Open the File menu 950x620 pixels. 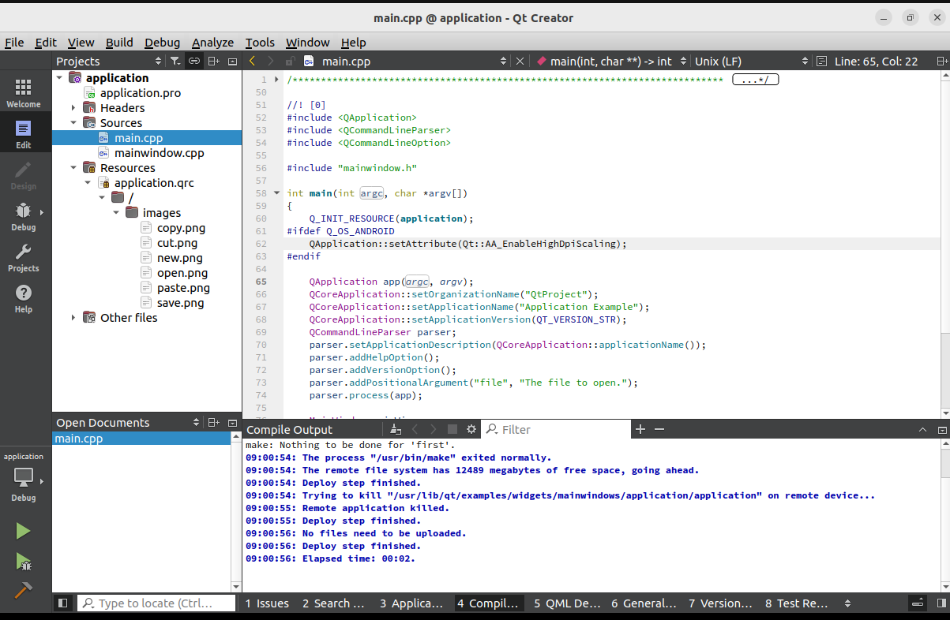point(14,43)
